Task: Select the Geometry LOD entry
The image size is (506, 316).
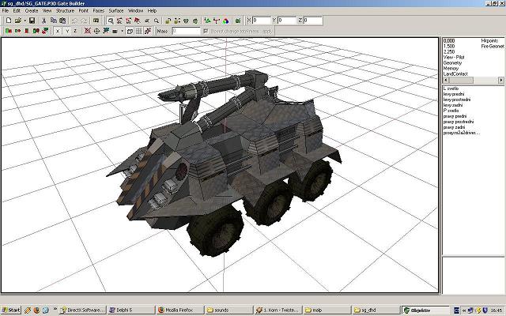Action: coord(452,62)
